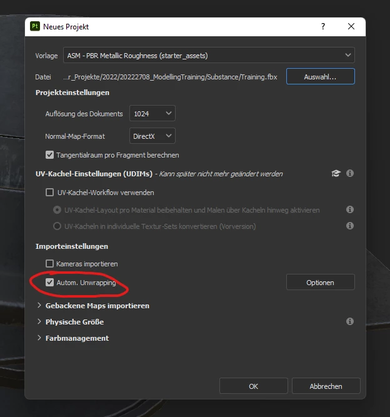
Task: Select UV-Kachel-Layout pro Material beibehalten radio
Action: coord(57,210)
